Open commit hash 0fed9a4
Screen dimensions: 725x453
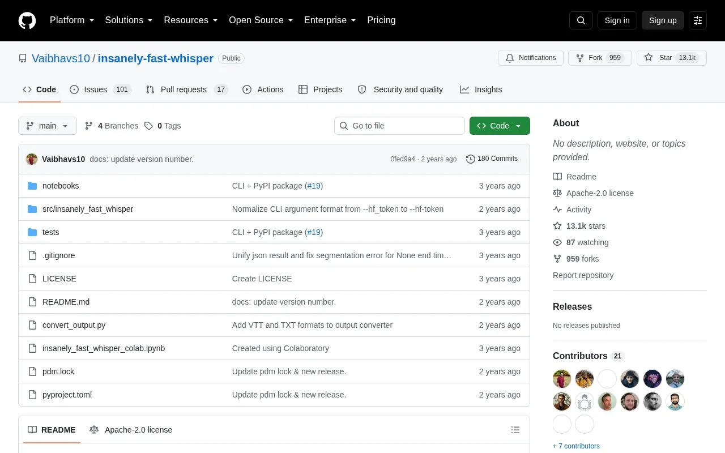coord(403,159)
